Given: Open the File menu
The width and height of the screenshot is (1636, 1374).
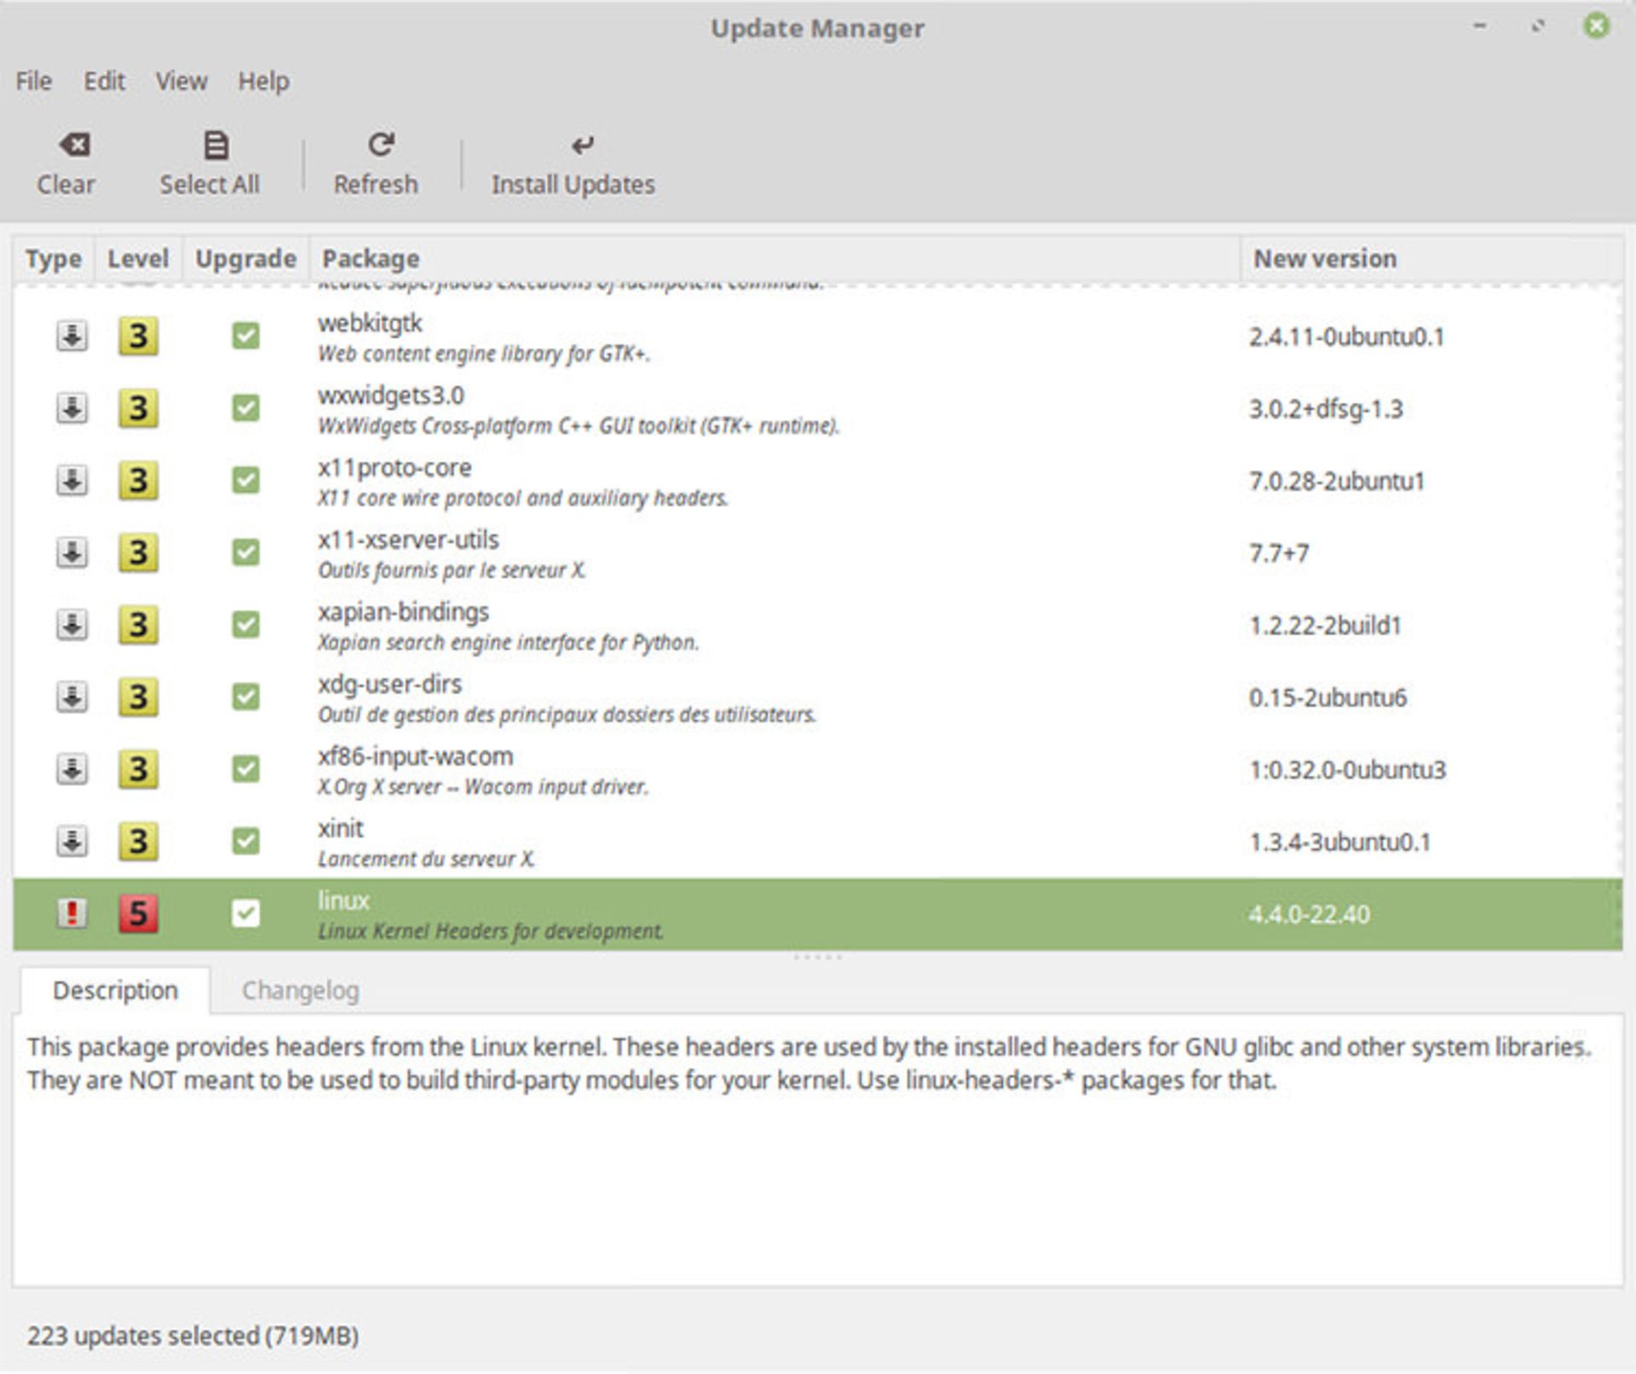Looking at the screenshot, I should (x=34, y=81).
